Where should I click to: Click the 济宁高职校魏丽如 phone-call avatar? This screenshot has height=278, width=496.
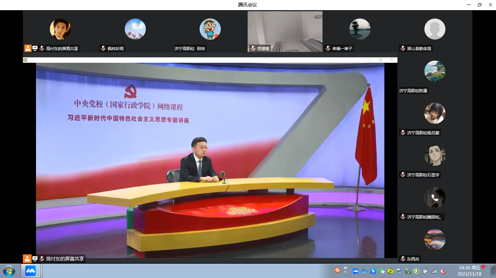click(435, 197)
